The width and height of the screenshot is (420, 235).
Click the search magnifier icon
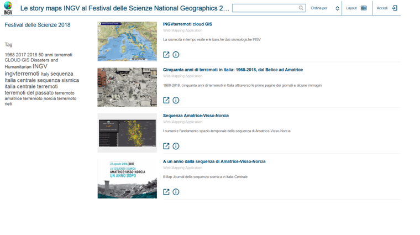[x=301, y=8]
